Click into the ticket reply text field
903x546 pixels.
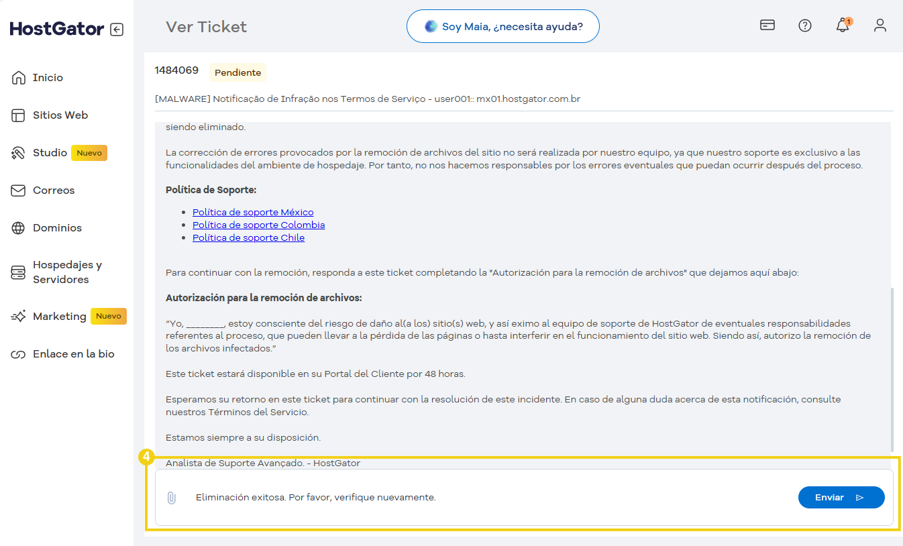point(490,498)
